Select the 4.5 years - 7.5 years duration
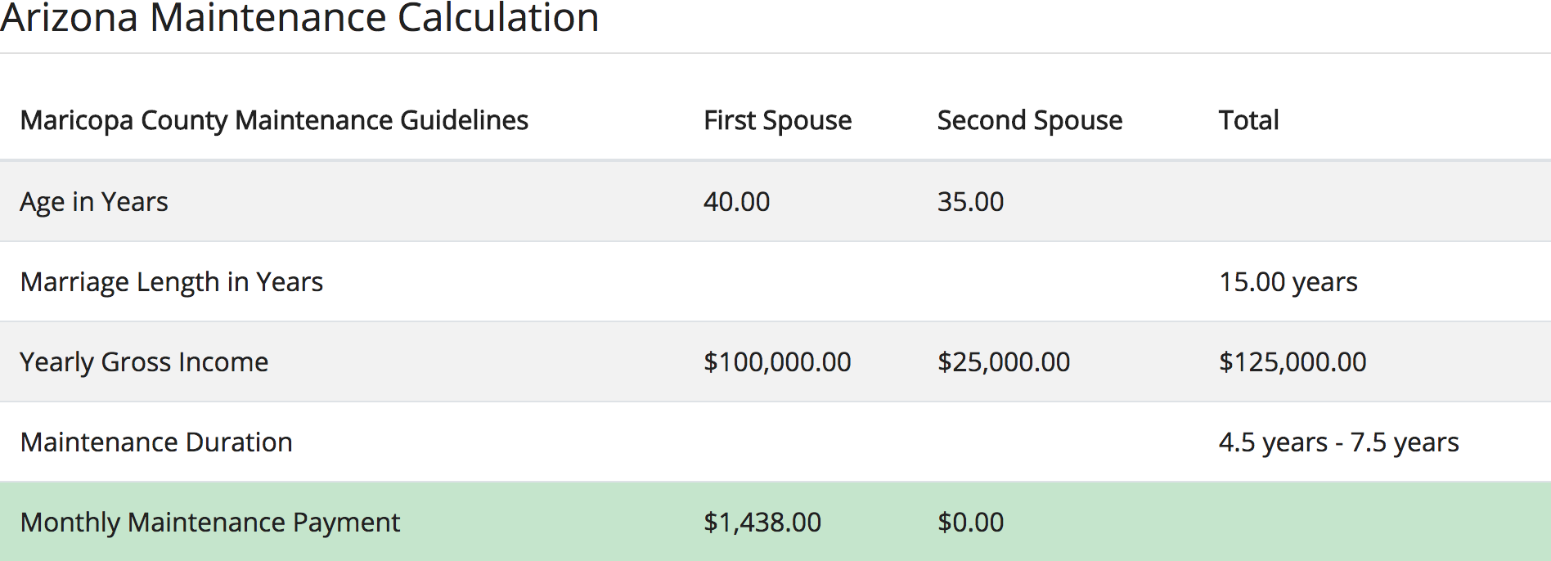Image resolution: width=1551 pixels, height=561 pixels. (x=1338, y=442)
